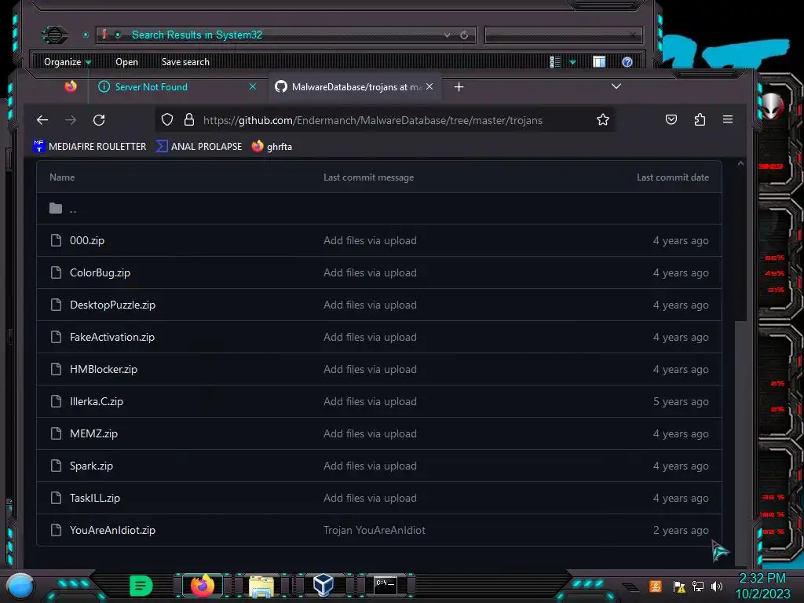
Task: Click Firefox taskbar icon
Action: (203, 585)
